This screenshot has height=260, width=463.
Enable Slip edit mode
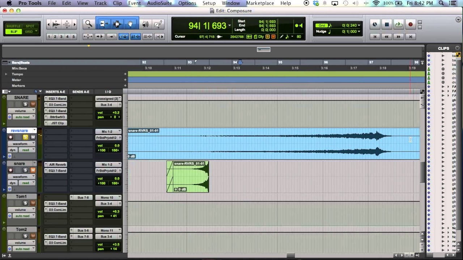14,32
